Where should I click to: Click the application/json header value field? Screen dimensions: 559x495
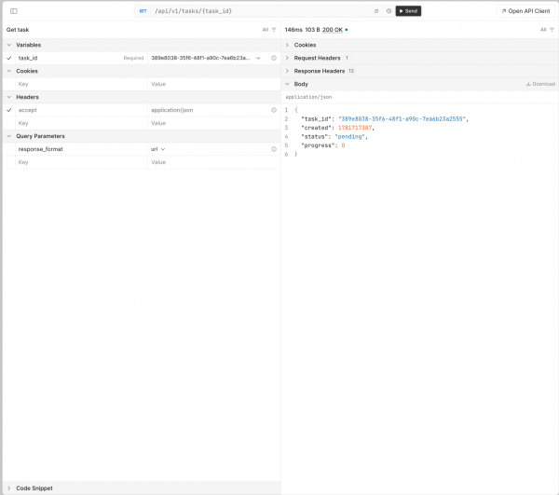point(209,110)
